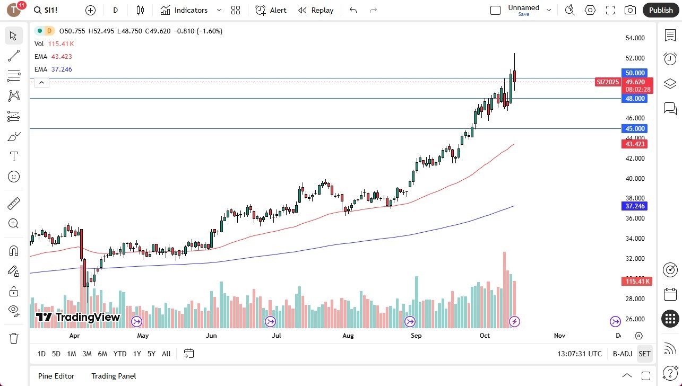Screen dimensions: 682x386
Task: Open the Alerts clock panel on the right
Action: coord(670,59)
